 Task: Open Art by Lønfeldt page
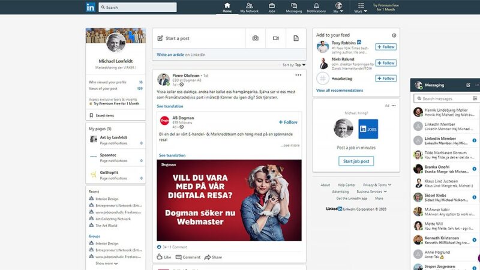click(x=113, y=137)
